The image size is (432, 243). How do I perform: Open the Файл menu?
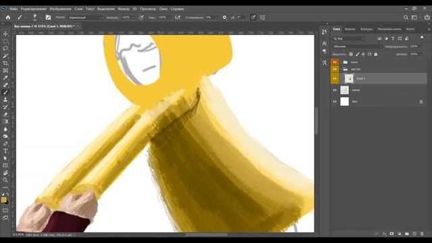[13, 9]
